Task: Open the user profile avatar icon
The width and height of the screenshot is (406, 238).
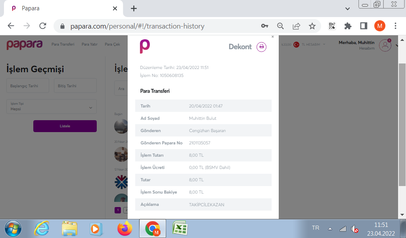Action: click(x=385, y=45)
